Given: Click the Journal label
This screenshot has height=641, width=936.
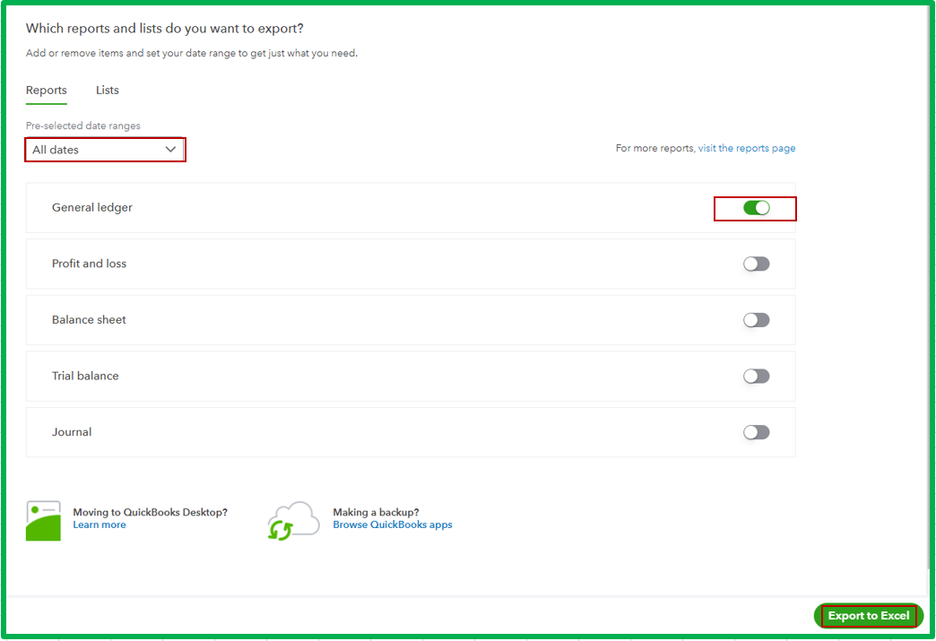Looking at the screenshot, I should pyautogui.click(x=72, y=432).
